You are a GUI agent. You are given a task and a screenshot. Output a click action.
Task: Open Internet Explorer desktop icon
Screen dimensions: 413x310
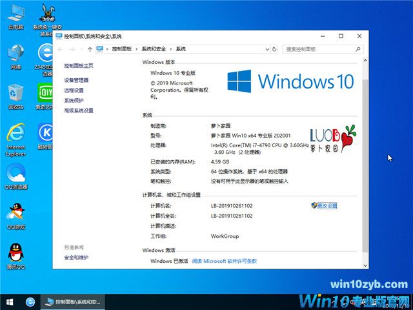pyautogui.click(x=15, y=139)
